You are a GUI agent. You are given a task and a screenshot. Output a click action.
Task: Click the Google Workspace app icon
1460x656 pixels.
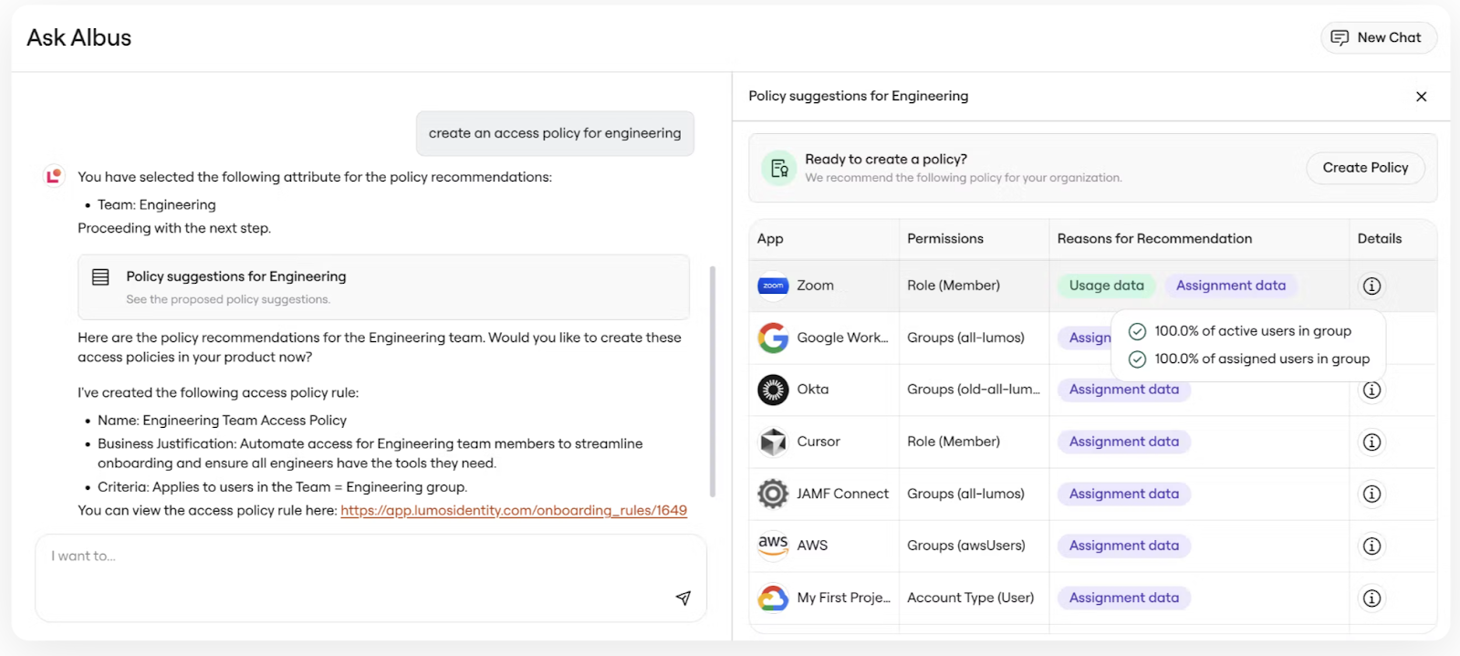(x=773, y=338)
